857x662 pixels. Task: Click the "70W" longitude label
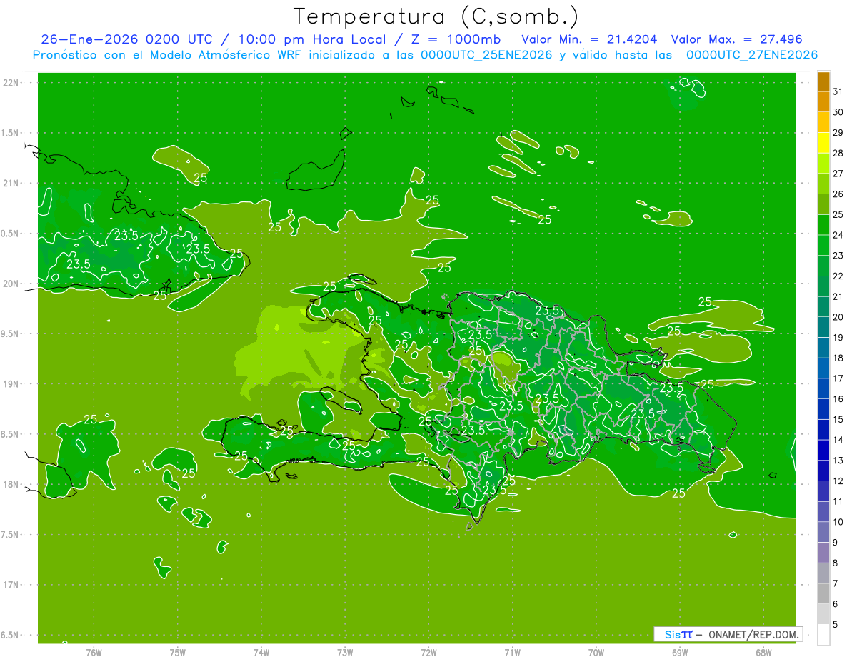point(596,653)
